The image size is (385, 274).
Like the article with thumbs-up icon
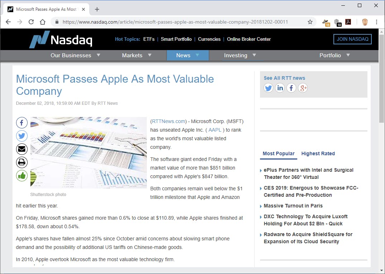[21, 175]
